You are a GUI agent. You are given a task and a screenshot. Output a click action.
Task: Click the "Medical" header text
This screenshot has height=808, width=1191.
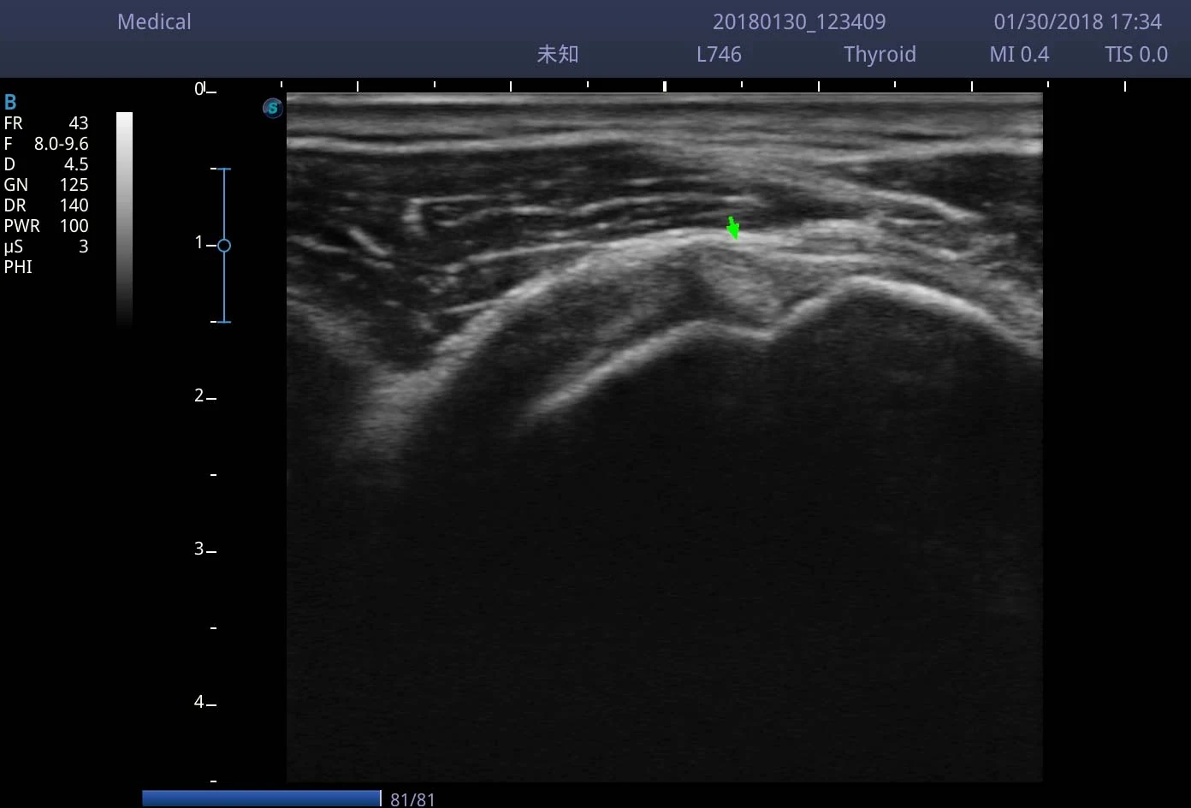pyautogui.click(x=154, y=22)
